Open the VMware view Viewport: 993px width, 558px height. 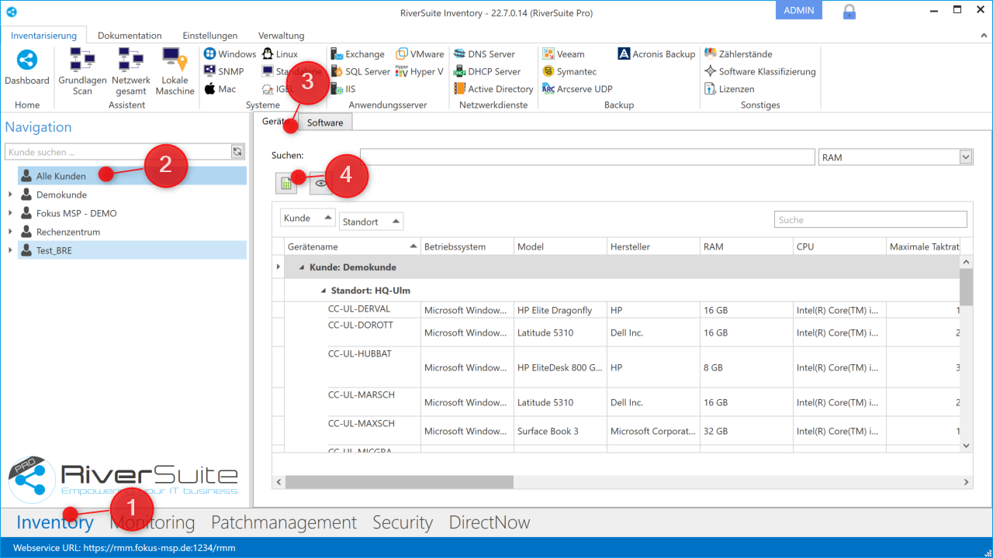420,54
